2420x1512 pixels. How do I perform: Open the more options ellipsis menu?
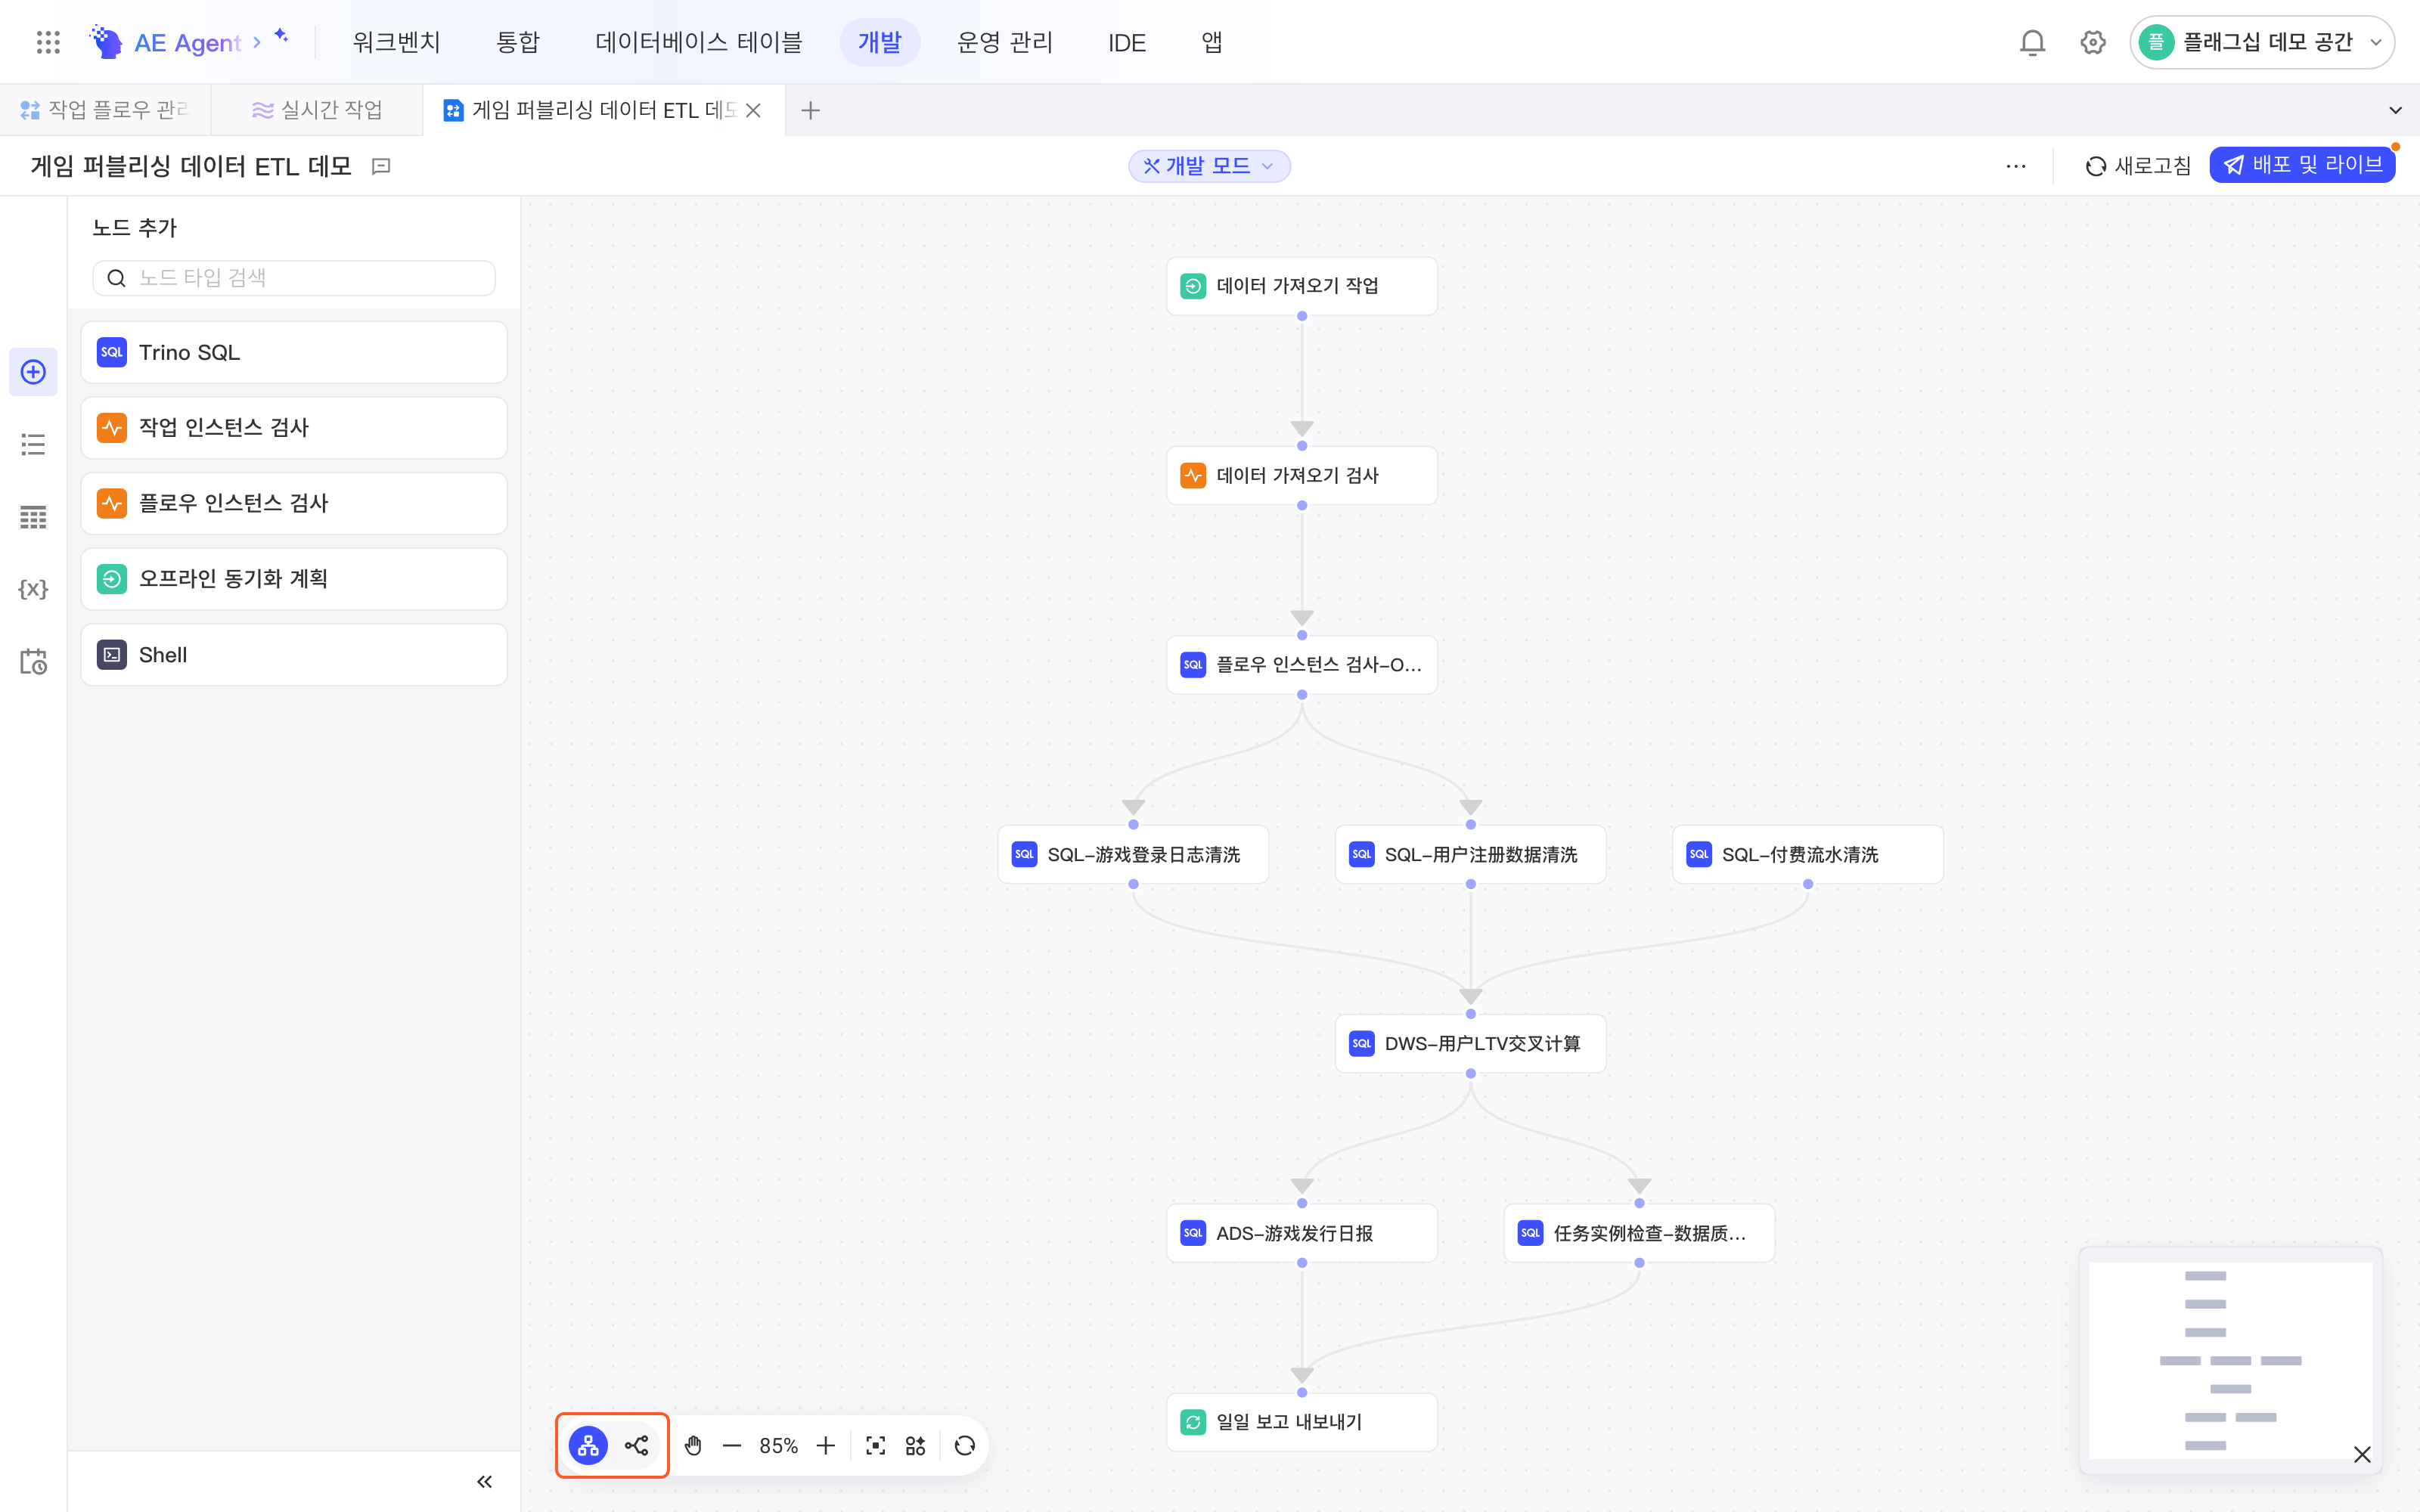(x=2016, y=166)
